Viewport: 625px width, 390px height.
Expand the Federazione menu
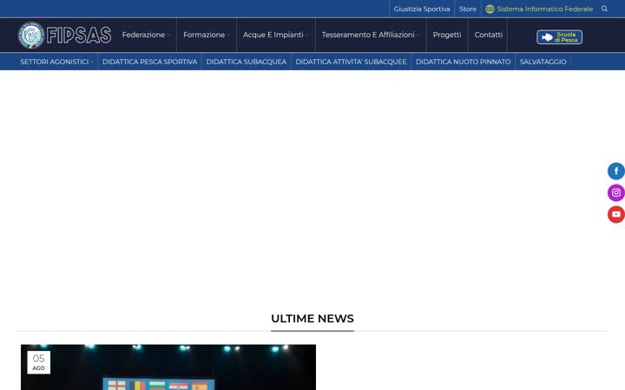click(146, 35)
